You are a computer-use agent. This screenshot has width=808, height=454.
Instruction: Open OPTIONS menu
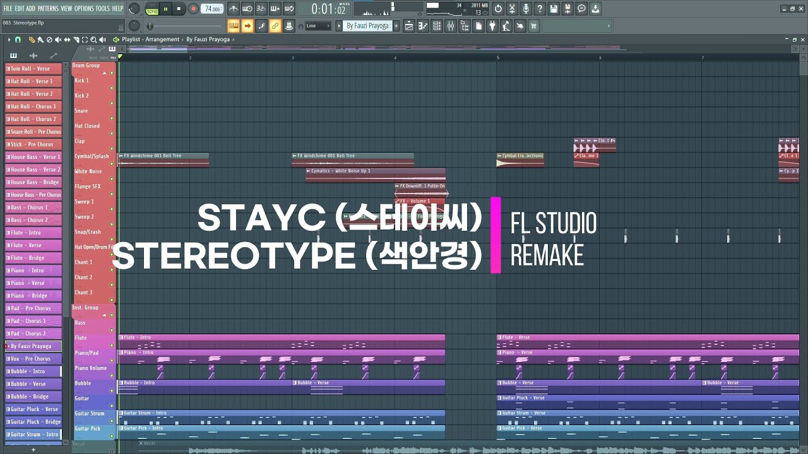click(x=84, y=9)
